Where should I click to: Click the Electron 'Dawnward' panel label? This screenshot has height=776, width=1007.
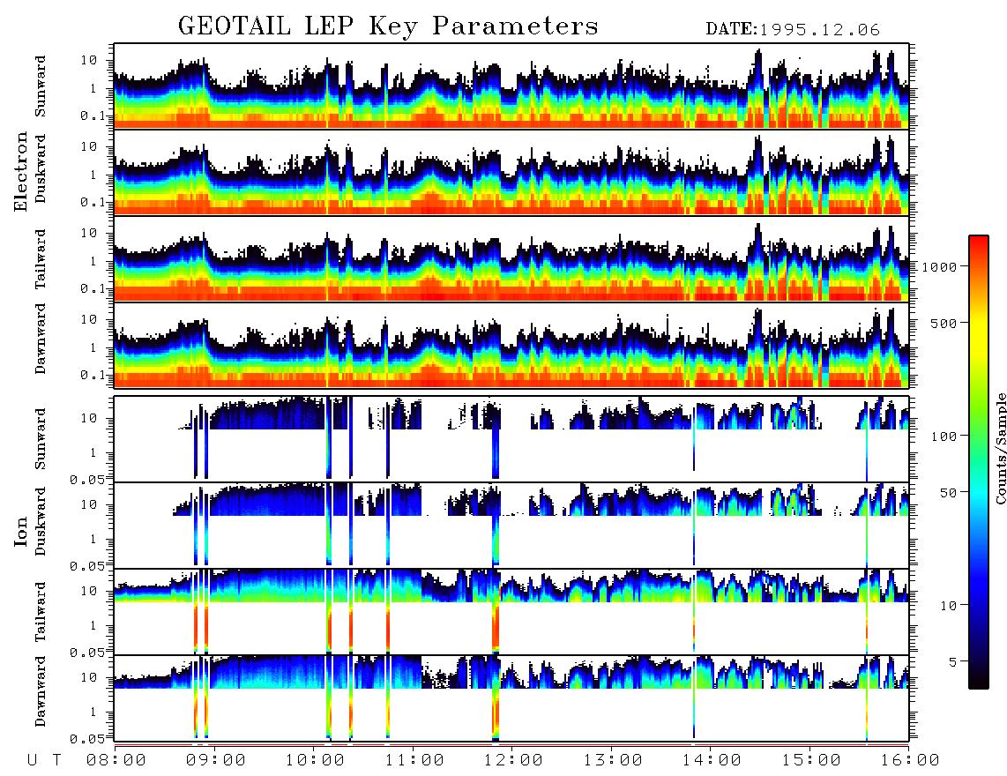point(41,339)
